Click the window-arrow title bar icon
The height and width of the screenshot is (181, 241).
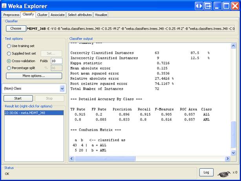pyautogui.click(x=208, y=6)
